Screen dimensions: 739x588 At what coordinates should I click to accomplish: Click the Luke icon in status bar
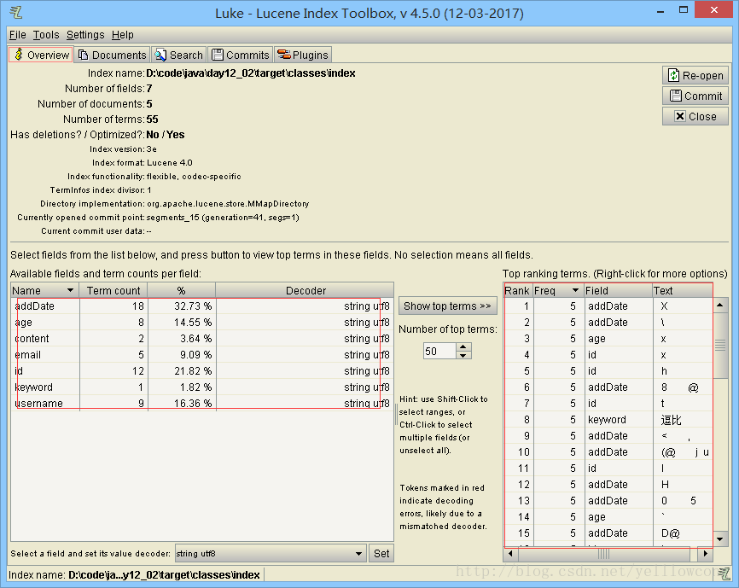click(724, 573)
